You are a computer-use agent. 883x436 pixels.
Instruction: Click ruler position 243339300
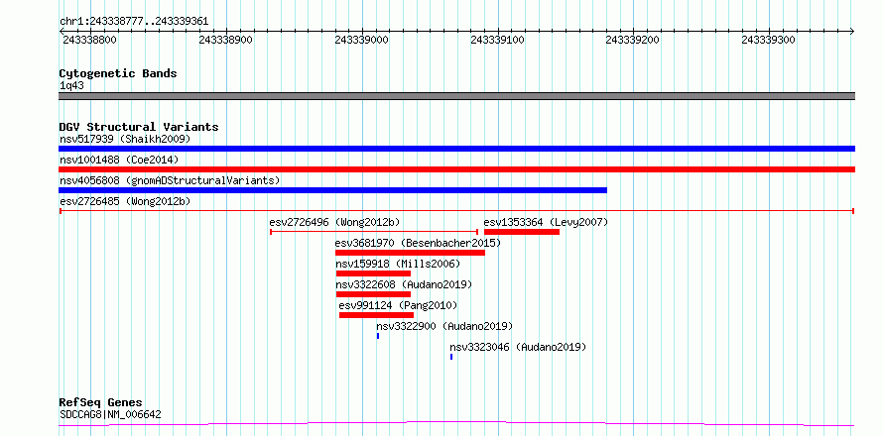tap(769, 40)
